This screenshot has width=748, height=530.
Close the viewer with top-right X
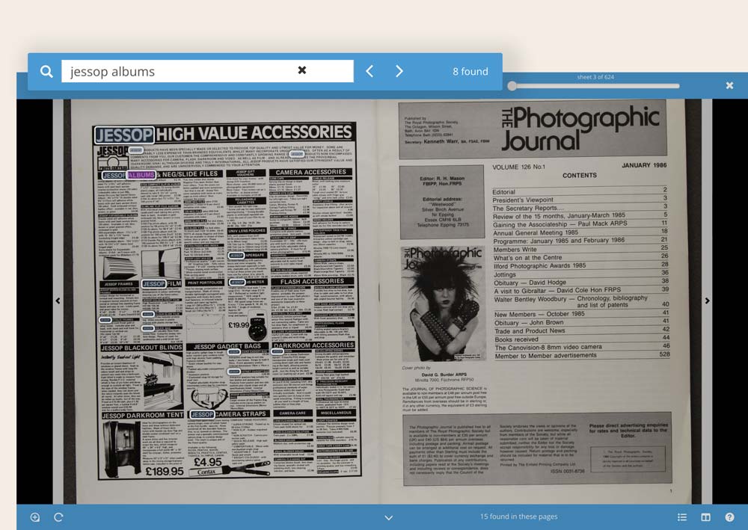[729, 86]
